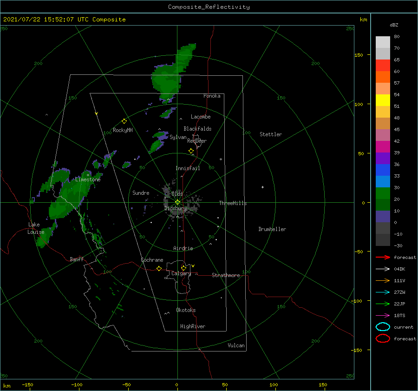The image size is (418, 391).
Task: Click the cyan 27ZW arrow legend icon
Action: (383, 292)
